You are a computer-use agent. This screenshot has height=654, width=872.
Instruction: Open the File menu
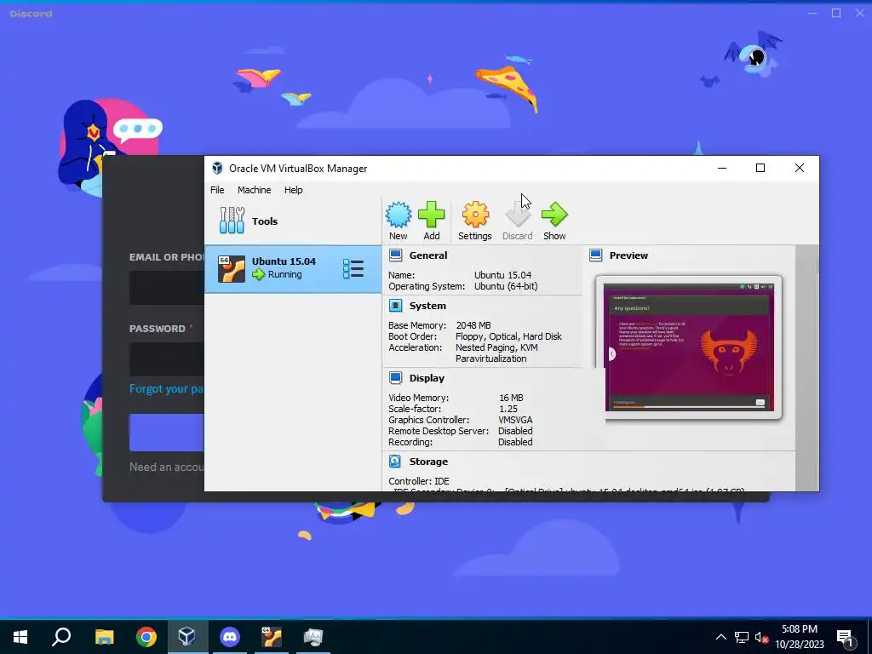pyautogui.click(x=217, y=190)
